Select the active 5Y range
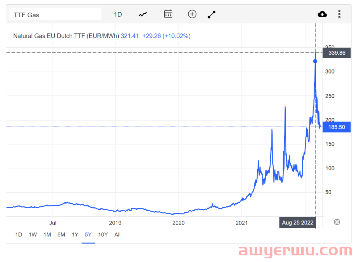 point(88,235)
